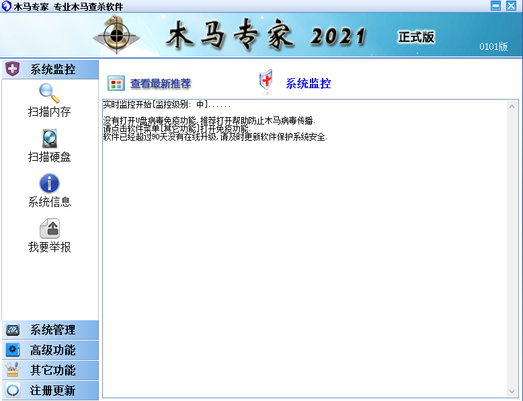Click the title bar app shield icon
Screen dimensions: 523x401
6,6
